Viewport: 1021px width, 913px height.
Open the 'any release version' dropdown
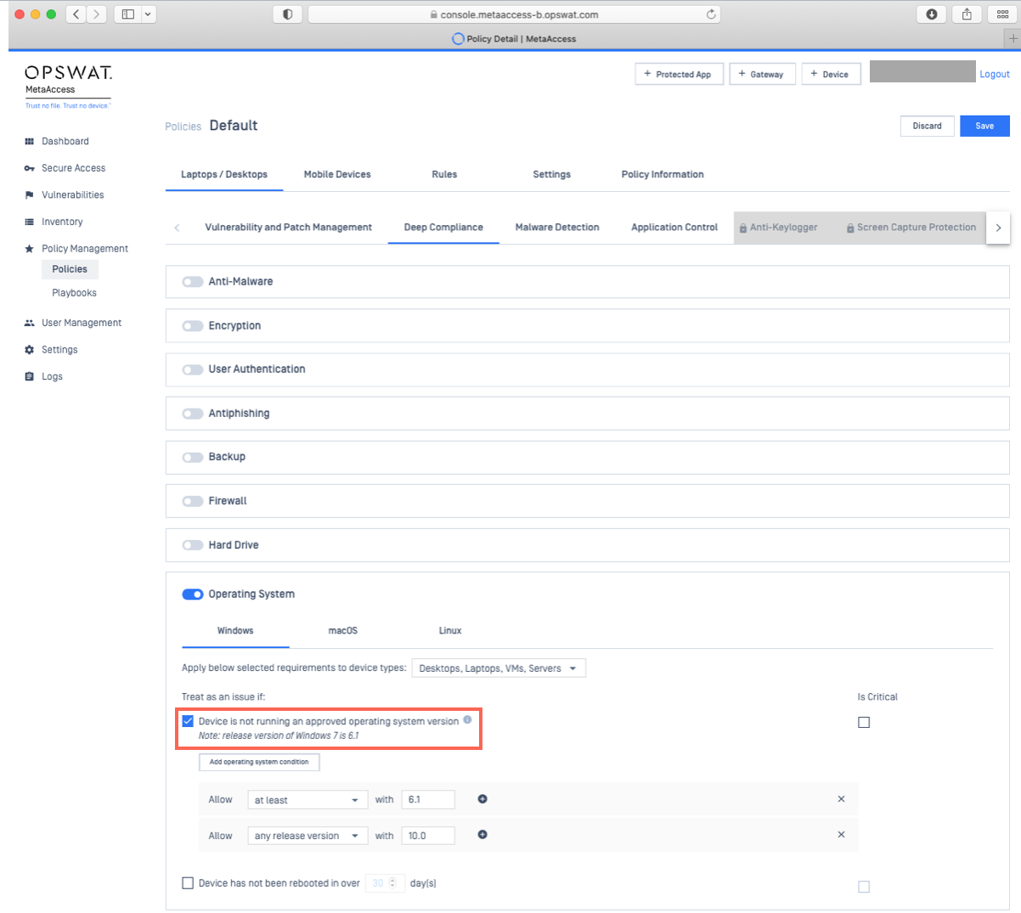[307, 836]
